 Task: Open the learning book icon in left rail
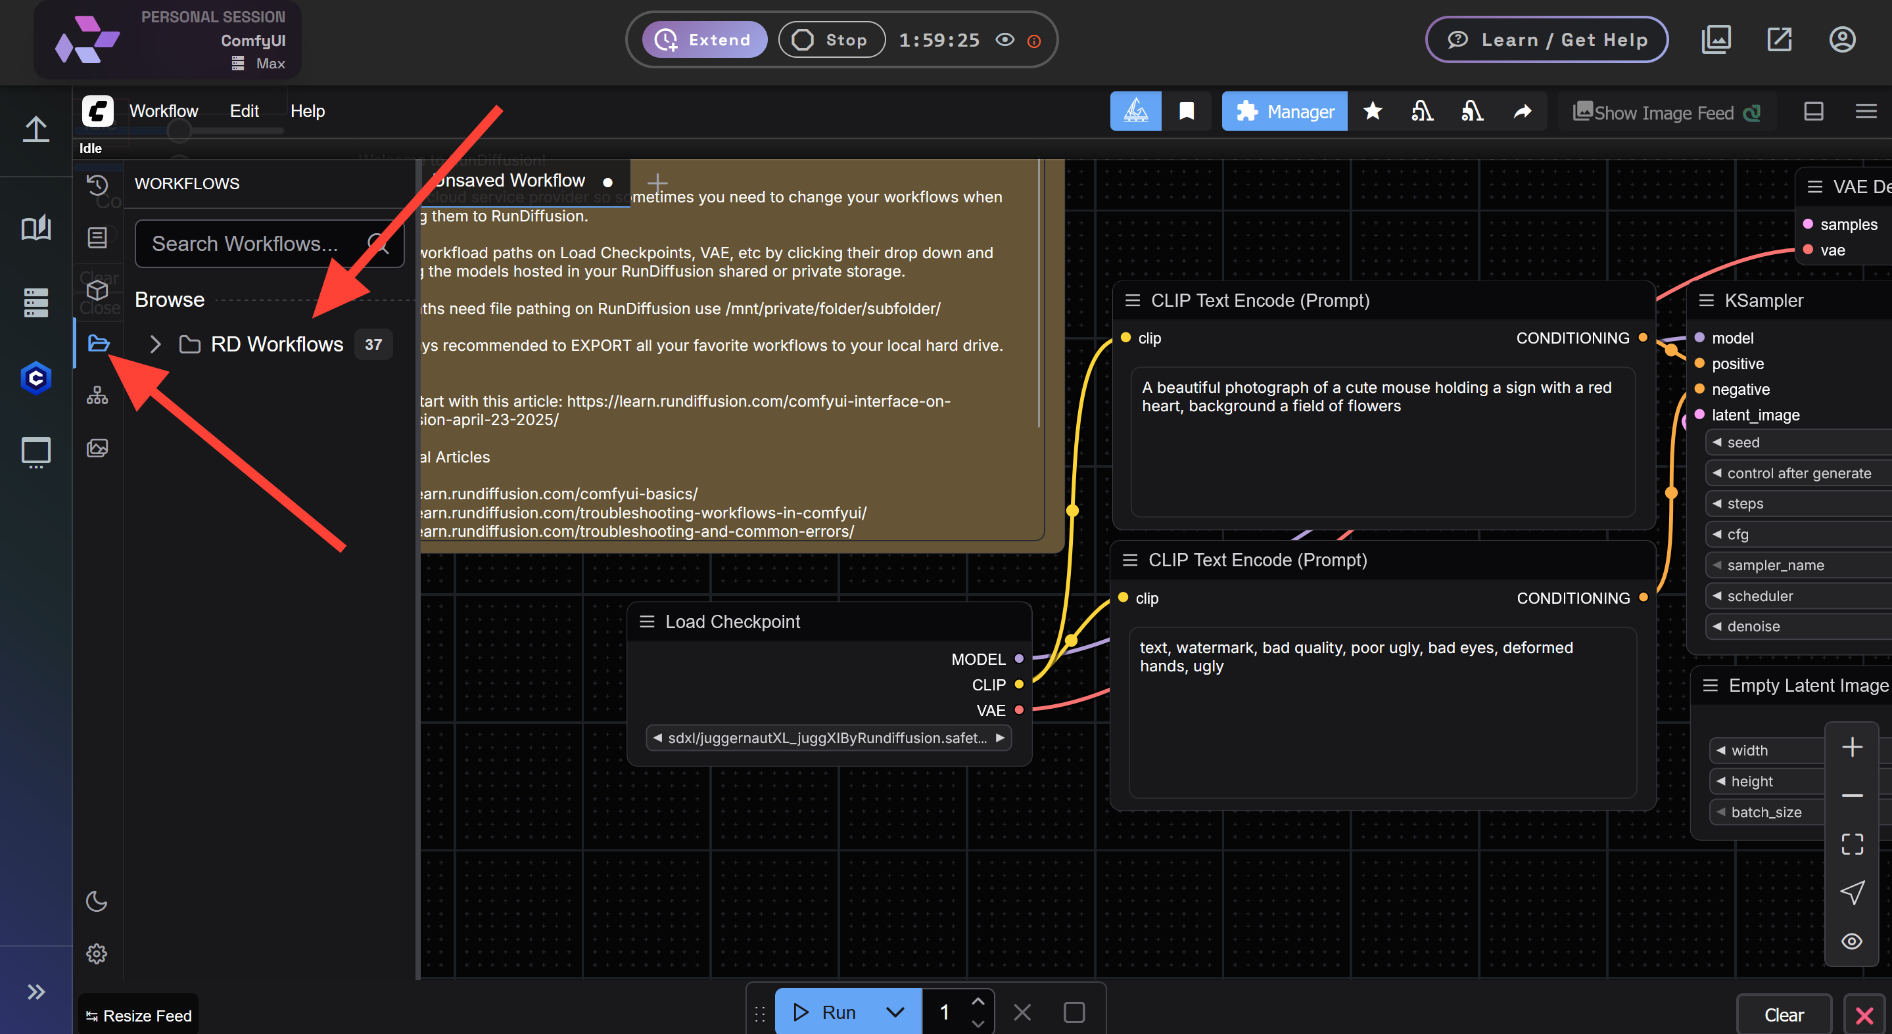coord(35,228)
